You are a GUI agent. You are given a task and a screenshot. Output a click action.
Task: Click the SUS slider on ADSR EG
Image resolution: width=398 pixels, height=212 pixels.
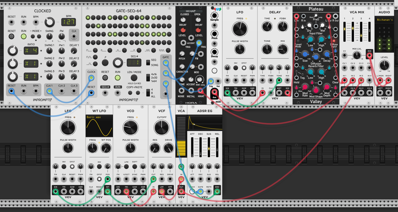point(209,147)
